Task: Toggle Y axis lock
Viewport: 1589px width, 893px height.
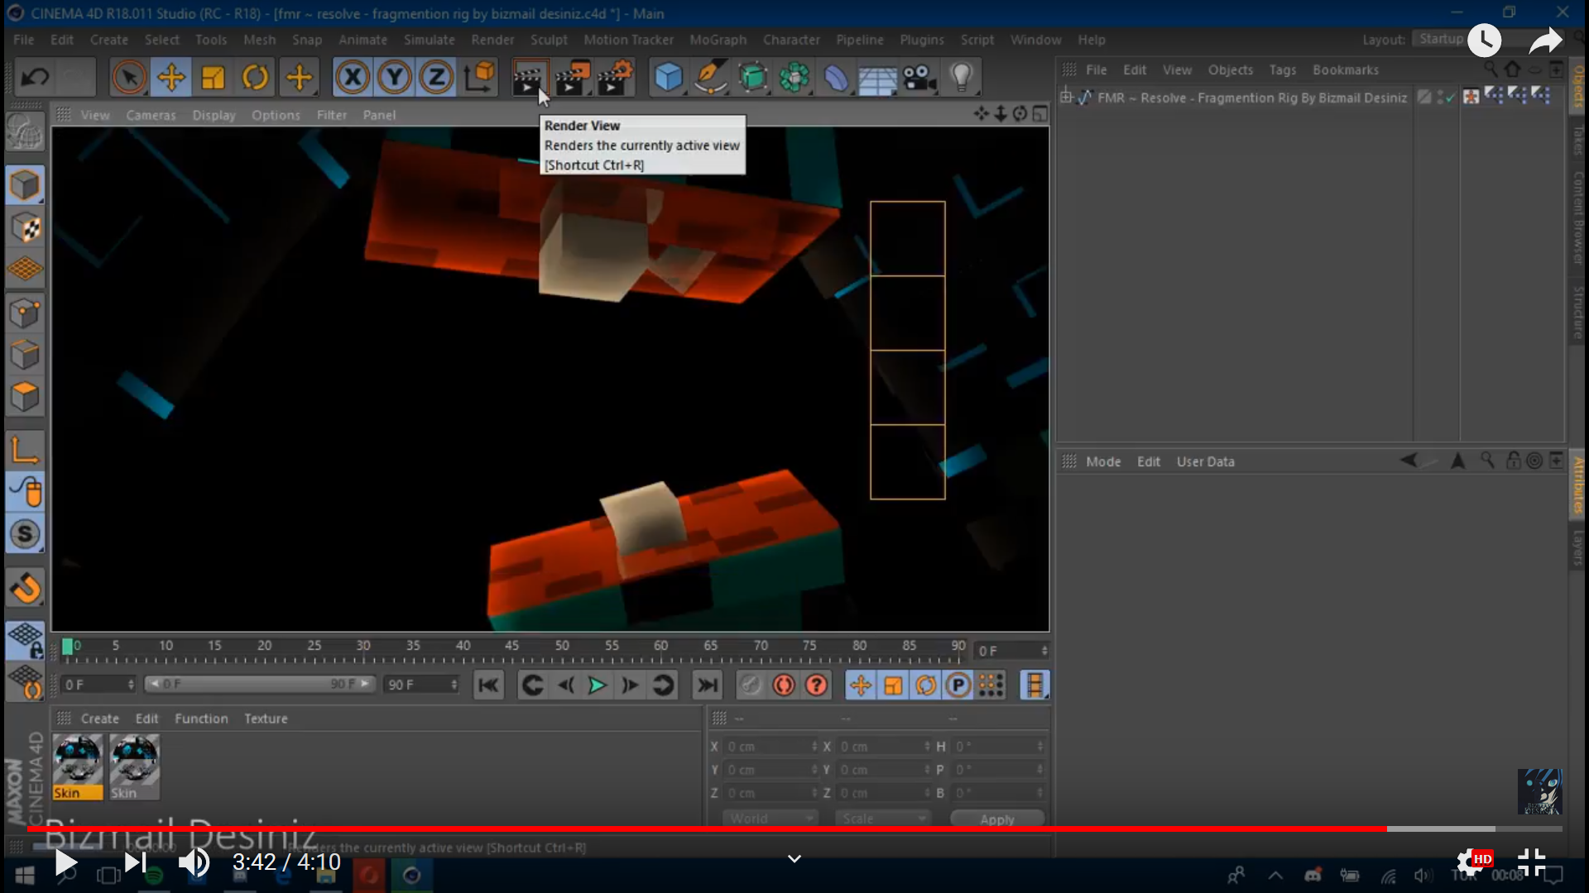Action: [x=395, y=78]
